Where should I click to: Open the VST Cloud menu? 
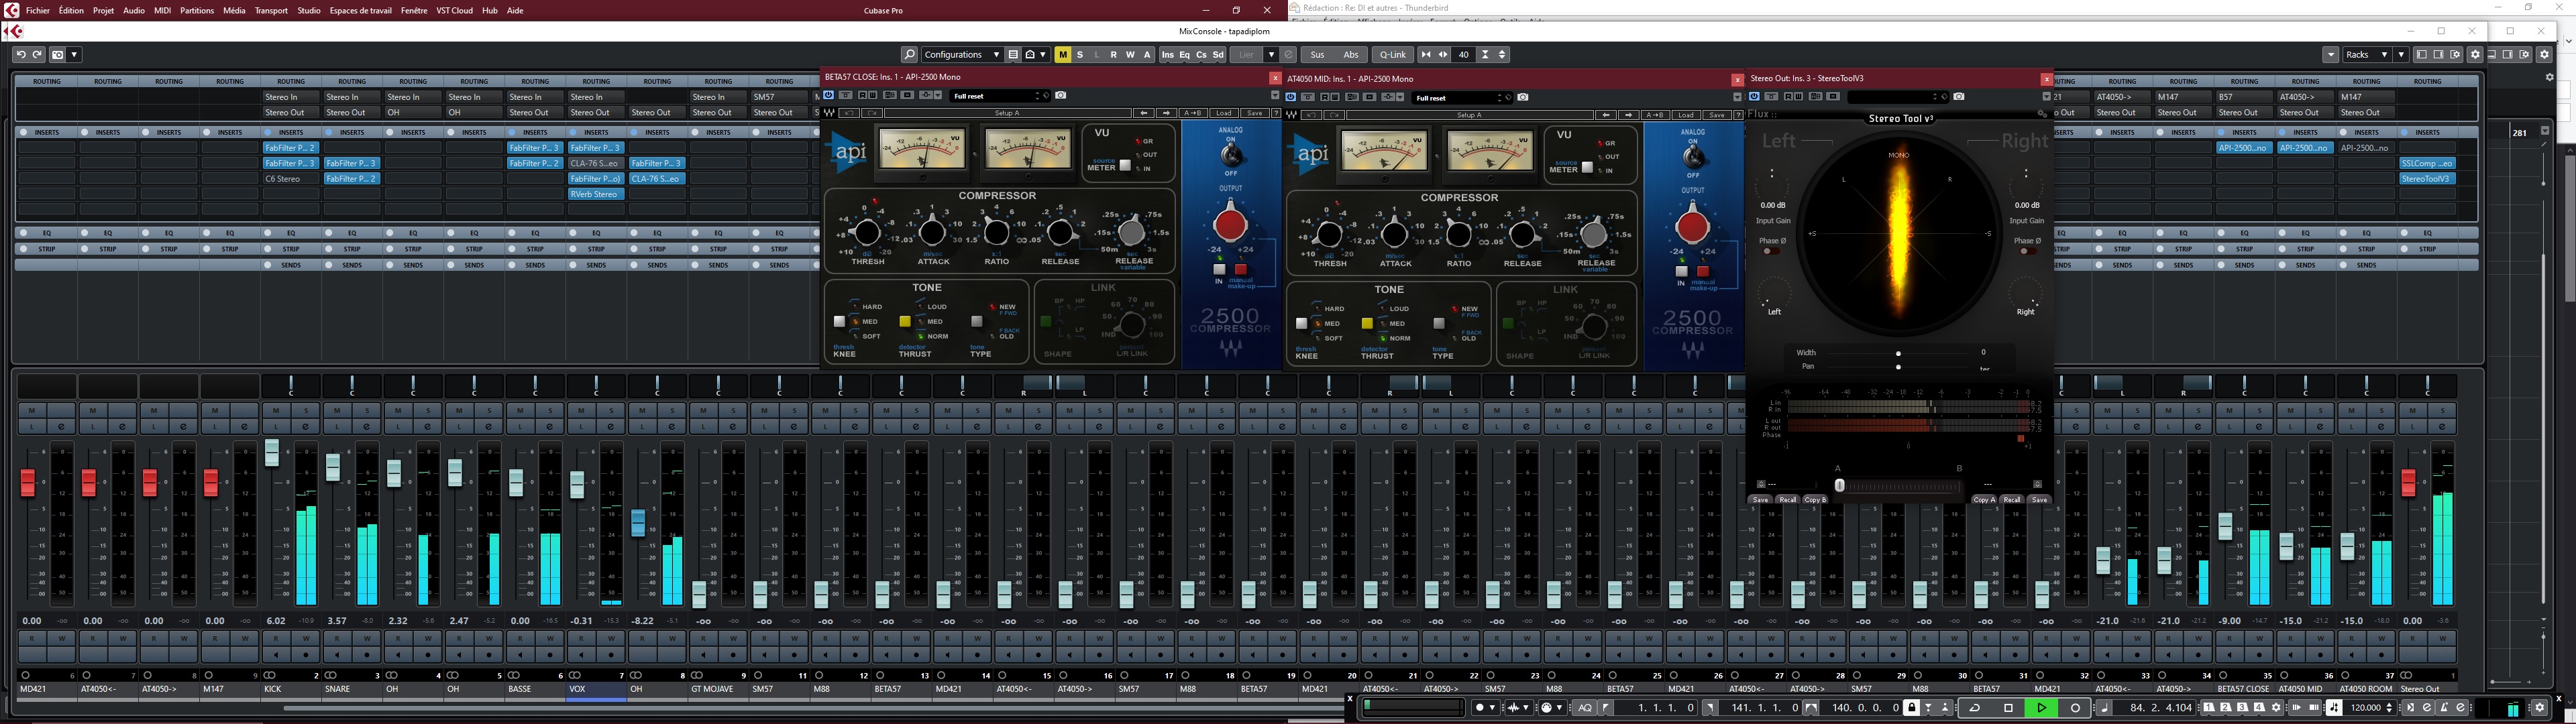coord(454,10)
